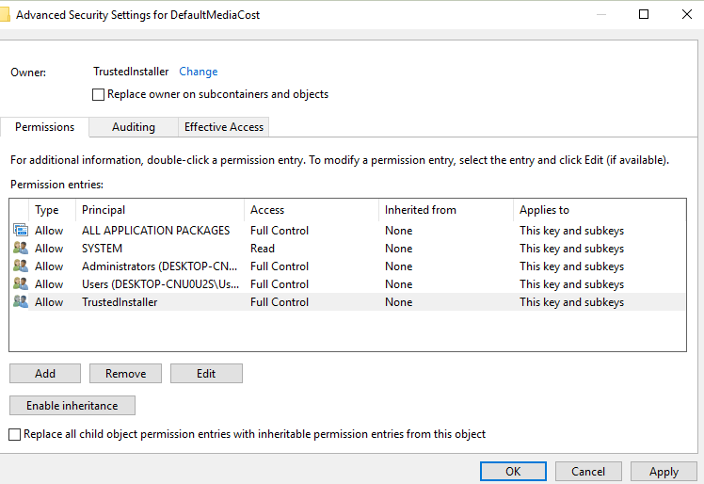Click Enable inheritance button
Viewport: 704px width, 484px height.
[72, 406]
